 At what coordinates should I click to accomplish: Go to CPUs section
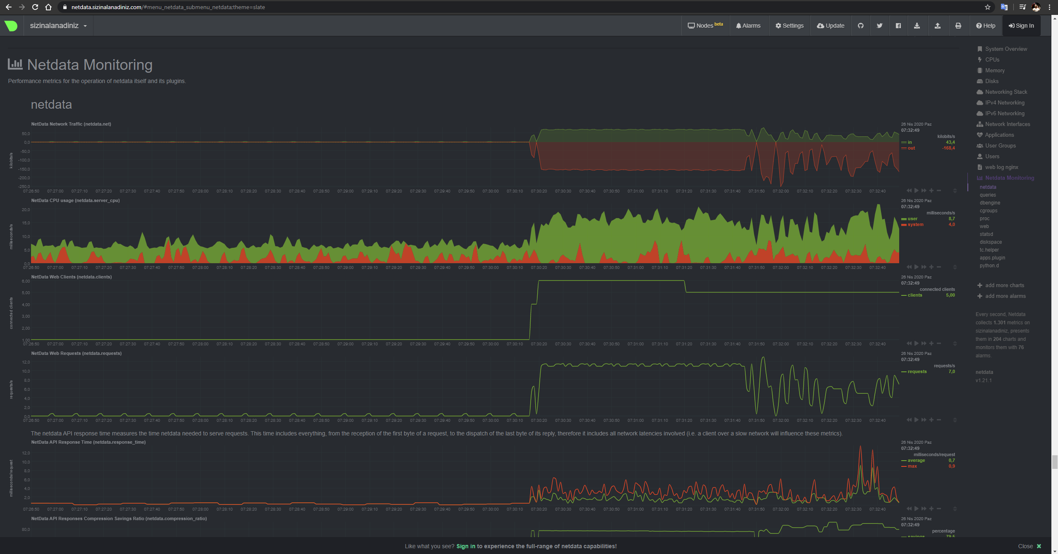[992, 59]
